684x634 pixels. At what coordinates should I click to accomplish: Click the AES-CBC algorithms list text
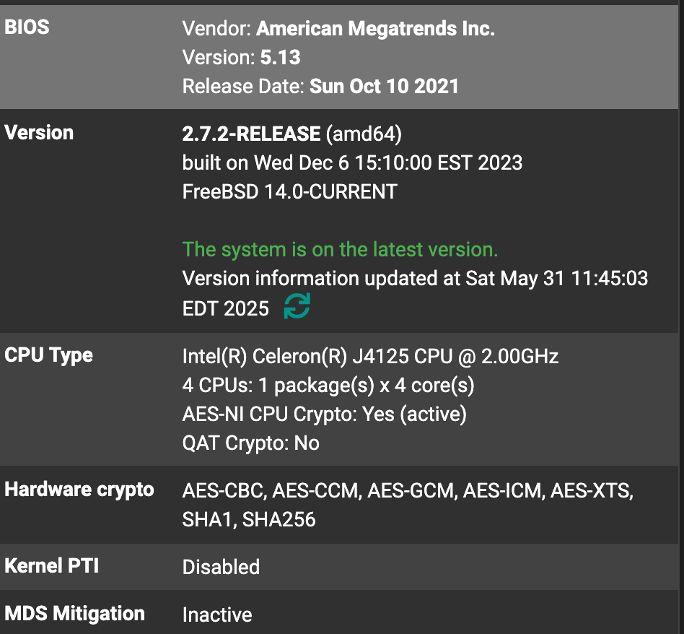pyautogui.click(x=408, y=505)
